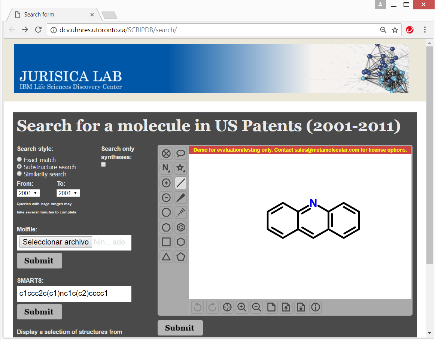Viewport: 435px width, 340px height.
Task: Select the benzene ring tool
Action: coord(181,227)
